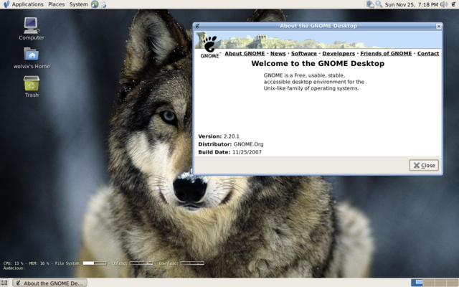Image resolution: width=459 pixels, height=287 pixels.
Task: Switch to the first workspace
Action: pyautogui.click(x=417, y=283)
